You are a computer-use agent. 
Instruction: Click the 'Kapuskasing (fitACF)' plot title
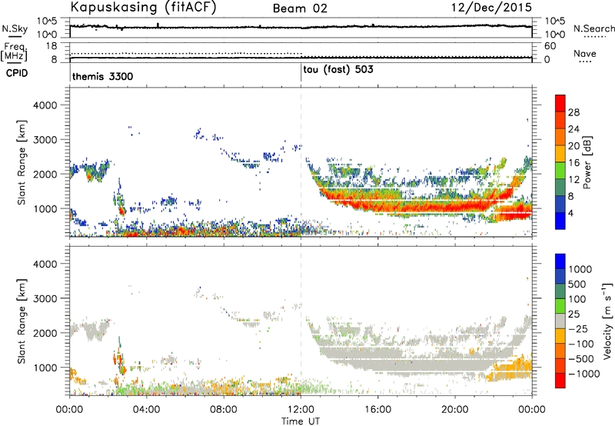tap(143, 7)
